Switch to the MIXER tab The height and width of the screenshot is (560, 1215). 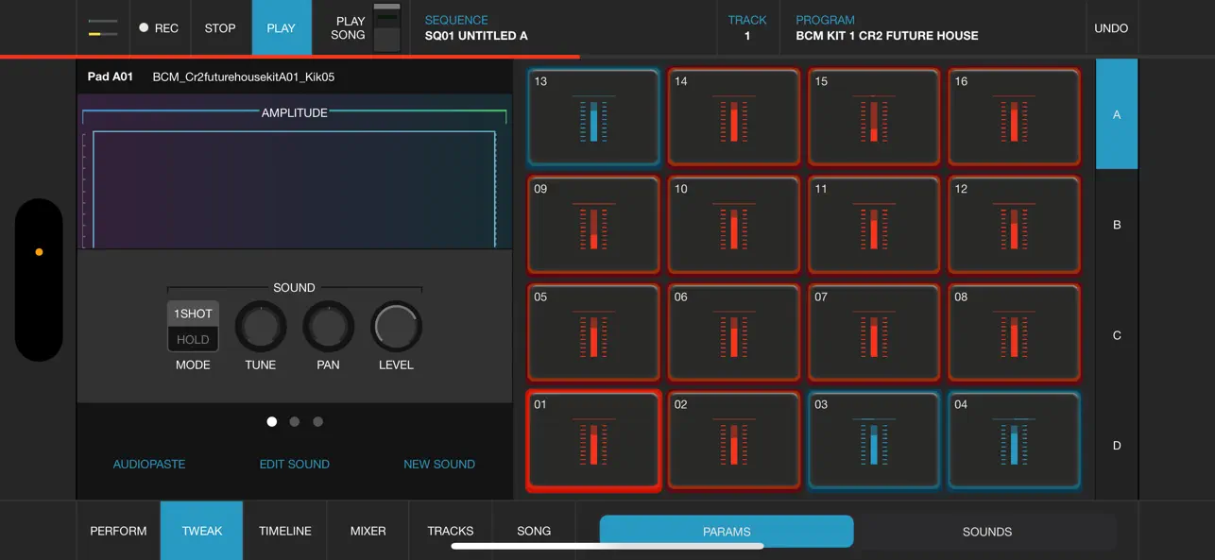(x=368, y=531)
